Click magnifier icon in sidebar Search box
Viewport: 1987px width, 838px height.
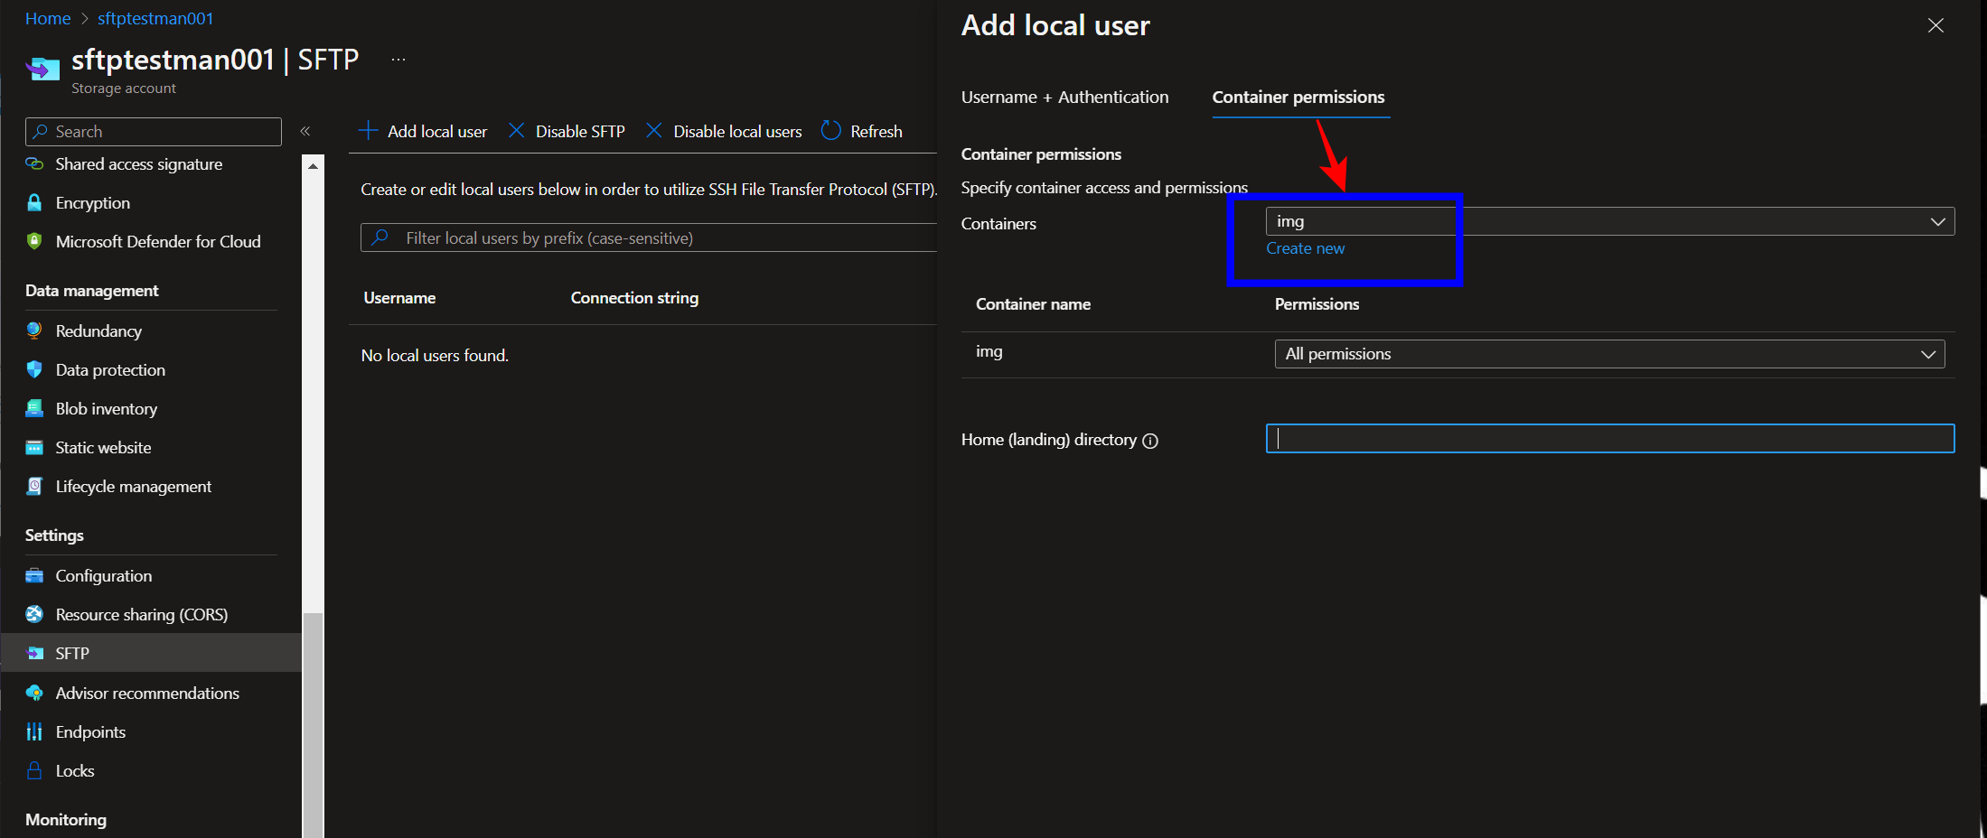[40, 131]
